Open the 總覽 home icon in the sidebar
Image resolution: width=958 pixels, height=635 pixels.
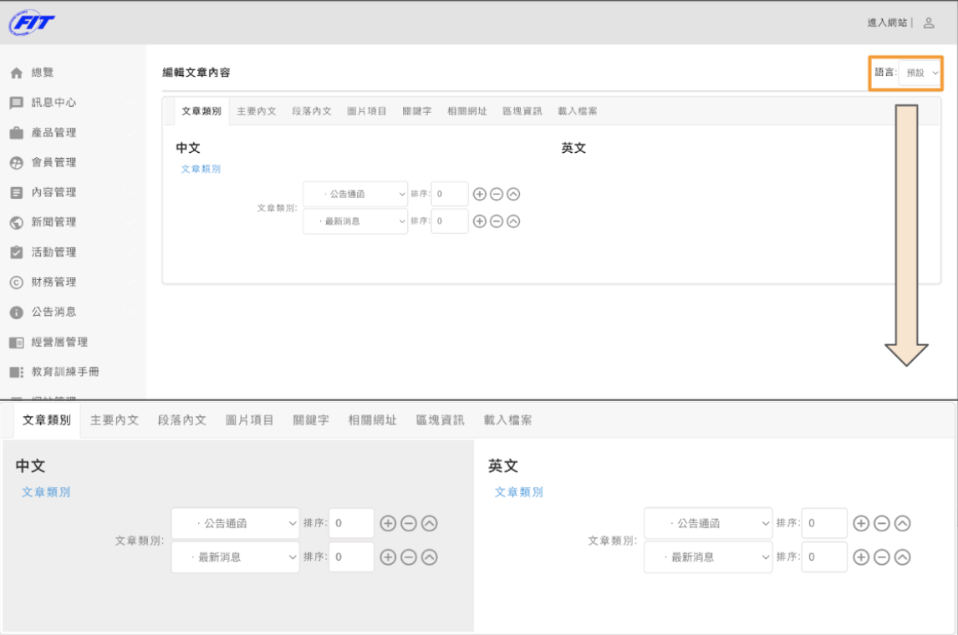click(17, 74)
